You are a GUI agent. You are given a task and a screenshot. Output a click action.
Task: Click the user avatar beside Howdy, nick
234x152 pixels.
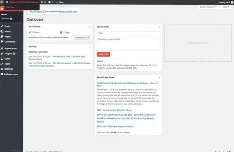click(x=232, y=2)
